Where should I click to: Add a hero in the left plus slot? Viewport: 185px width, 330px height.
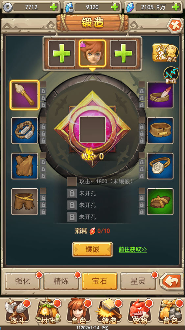[61, 53]
